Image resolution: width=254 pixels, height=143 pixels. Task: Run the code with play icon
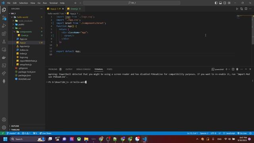237,9
